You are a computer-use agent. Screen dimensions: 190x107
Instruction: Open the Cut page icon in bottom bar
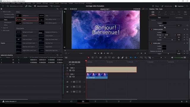pos(71,101)
